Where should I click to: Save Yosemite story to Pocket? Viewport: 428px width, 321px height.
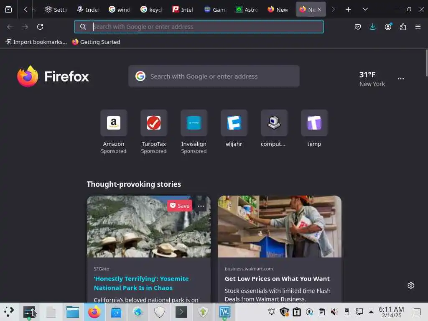tap(180, 206)
